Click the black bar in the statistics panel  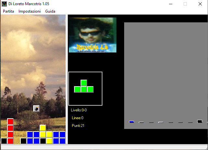pos(200,121)
